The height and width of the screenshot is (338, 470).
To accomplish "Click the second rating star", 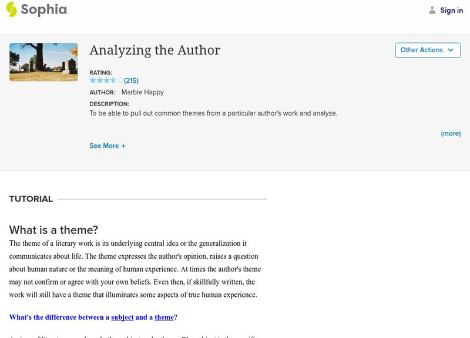I will pos(99,80).
